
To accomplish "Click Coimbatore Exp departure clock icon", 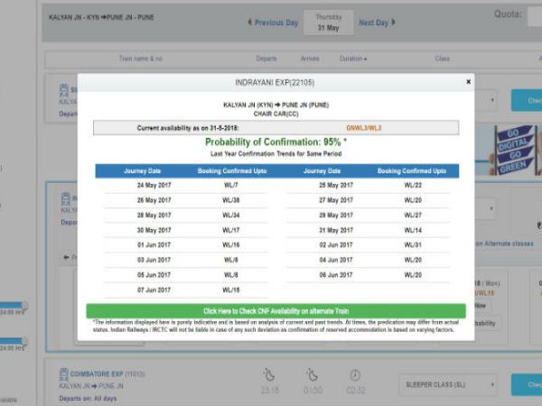I will tap(268, 374).
